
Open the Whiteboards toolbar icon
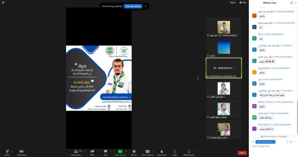pos(189,151)
